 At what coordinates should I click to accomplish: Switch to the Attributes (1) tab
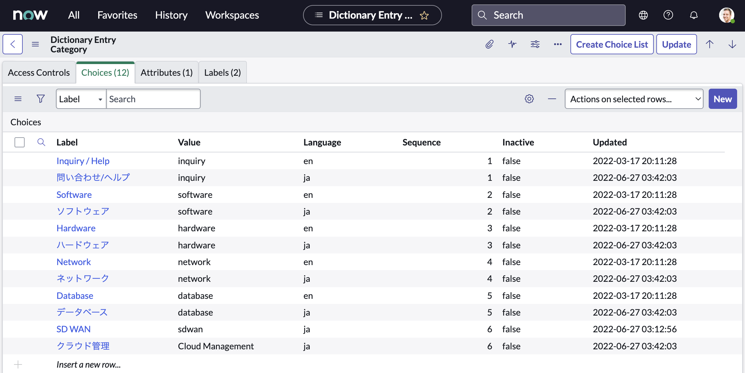click(x=166, y=73)
